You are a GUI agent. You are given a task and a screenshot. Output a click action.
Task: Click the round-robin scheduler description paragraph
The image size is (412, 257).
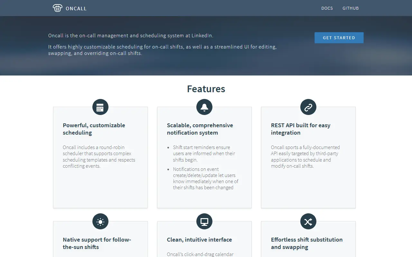click(99, 157)
